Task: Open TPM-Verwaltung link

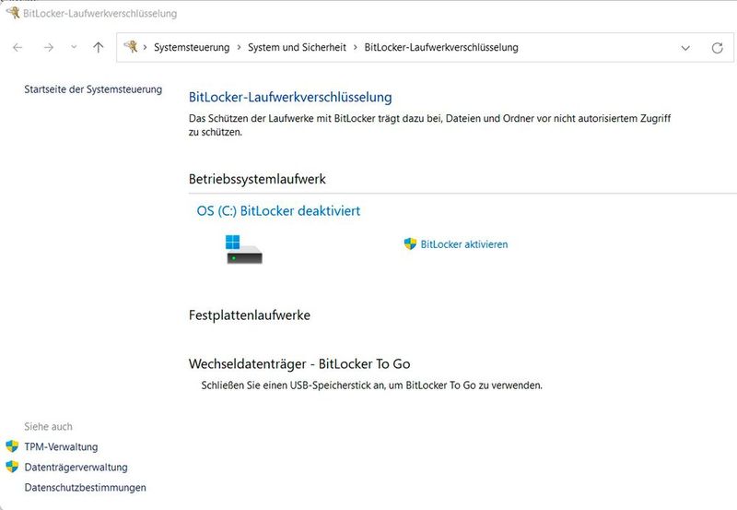Action: [61, 447]
